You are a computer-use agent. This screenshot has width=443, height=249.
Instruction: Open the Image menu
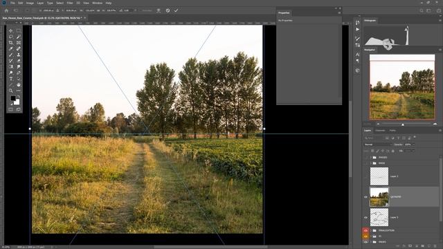[x=30, y=3]
